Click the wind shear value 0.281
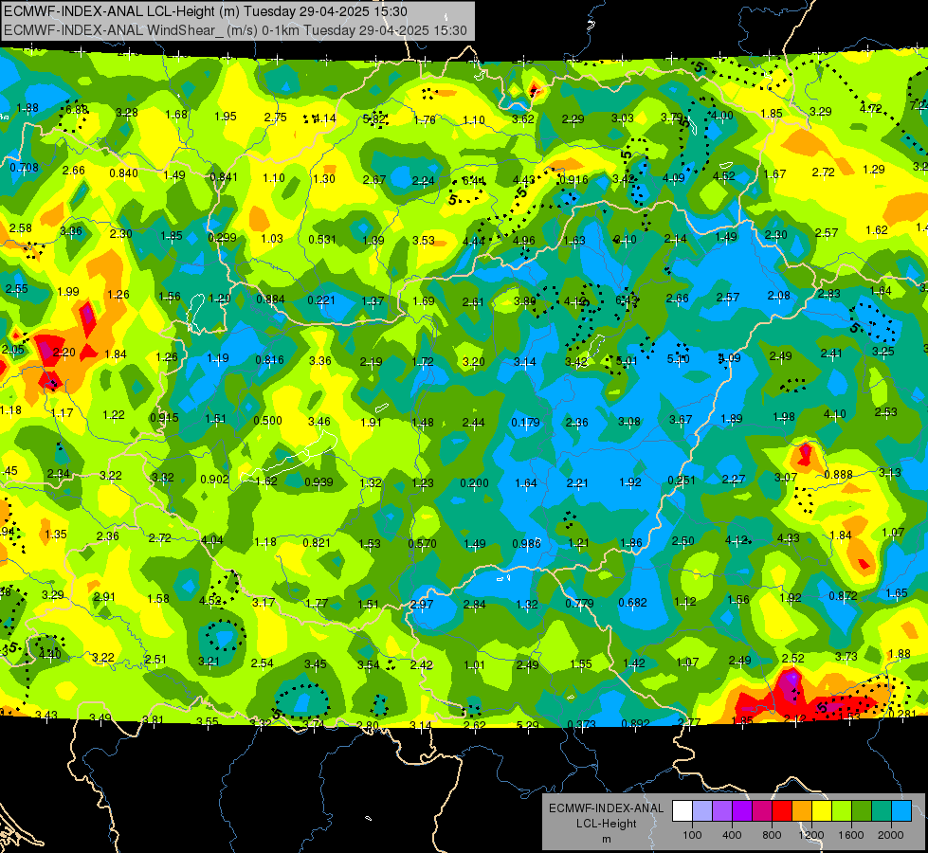 click(902, 714)
